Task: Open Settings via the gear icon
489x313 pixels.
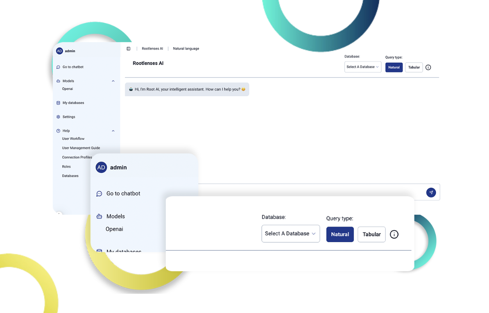Action: 58,117
